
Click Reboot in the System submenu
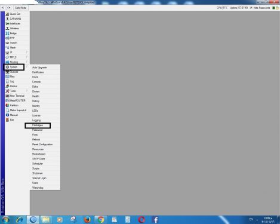(x=36, y=140)
